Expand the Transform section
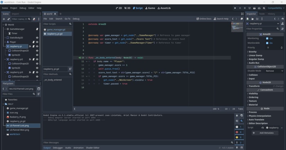This screenshot has height=150, width=286. [x=254, y=86]
